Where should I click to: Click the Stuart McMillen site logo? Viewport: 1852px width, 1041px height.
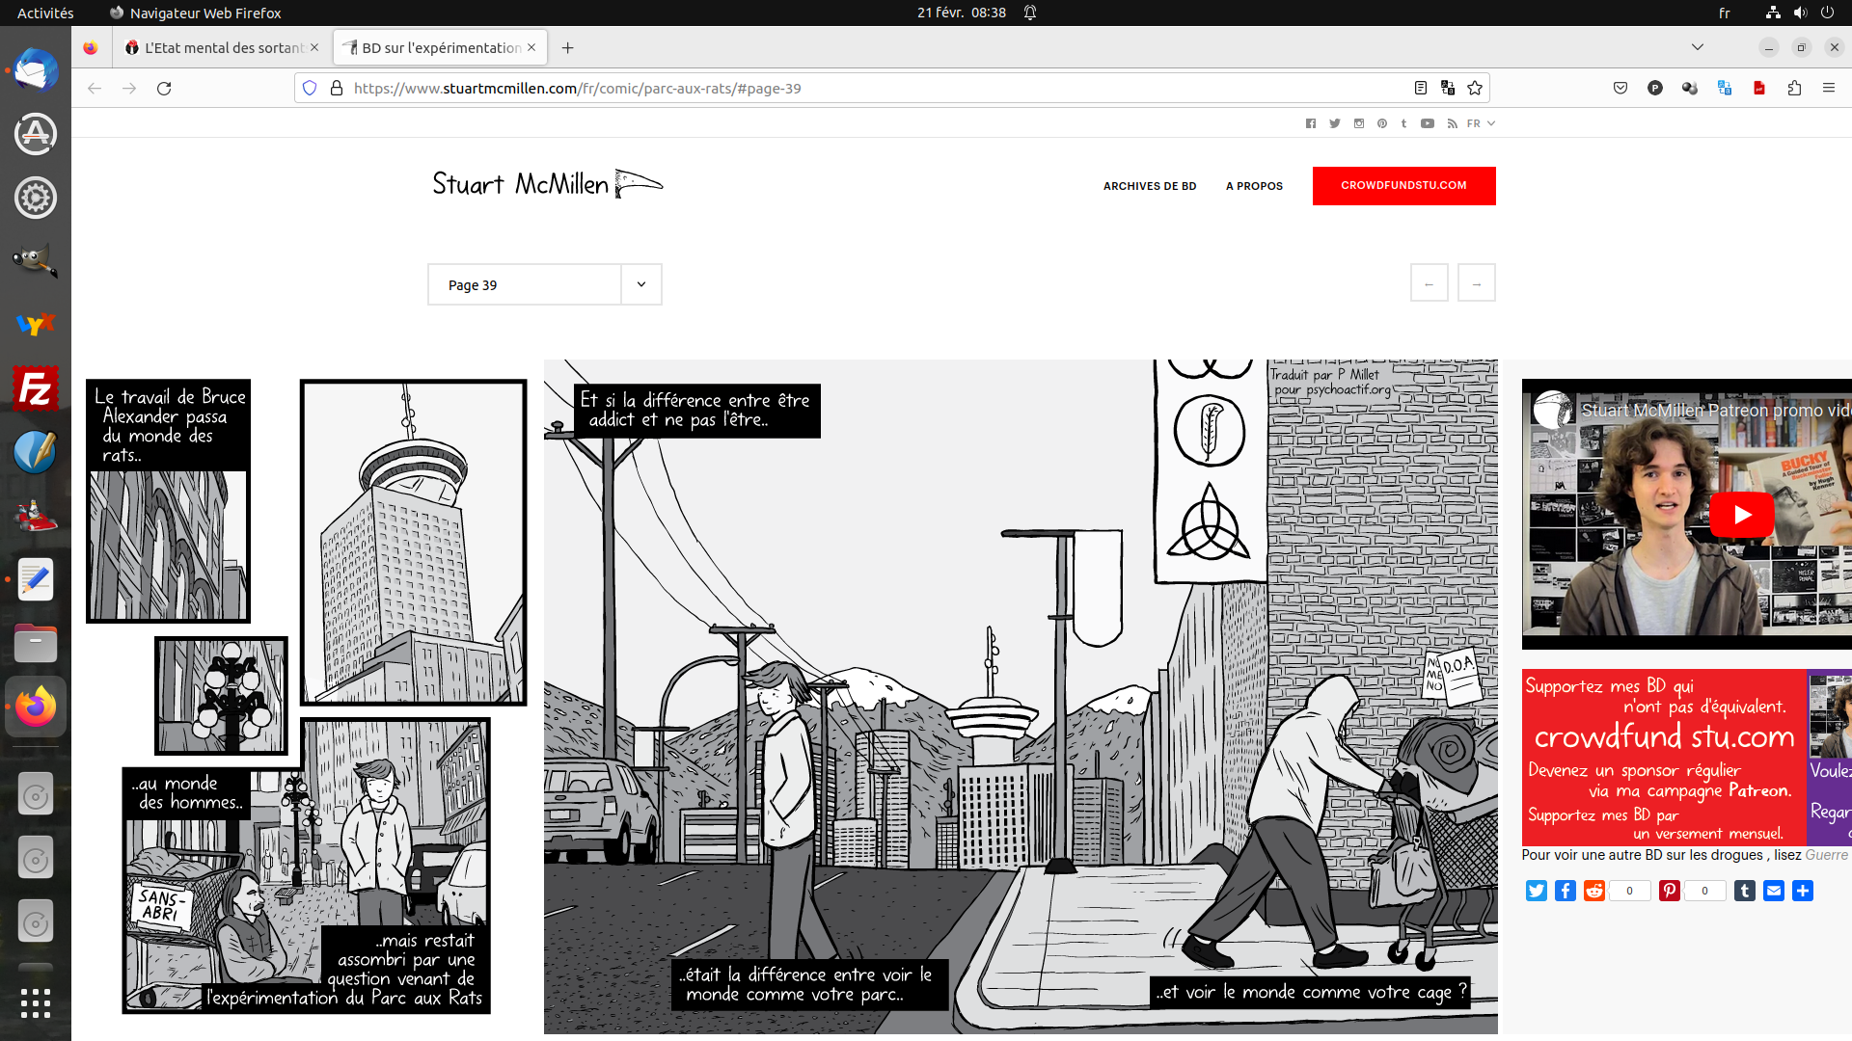click(x=547, y=183)
